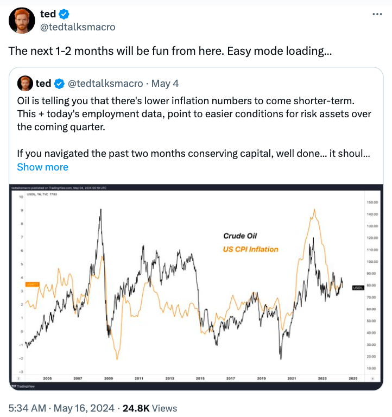Click ted's display name in quoted tweet

coord(43,83)
